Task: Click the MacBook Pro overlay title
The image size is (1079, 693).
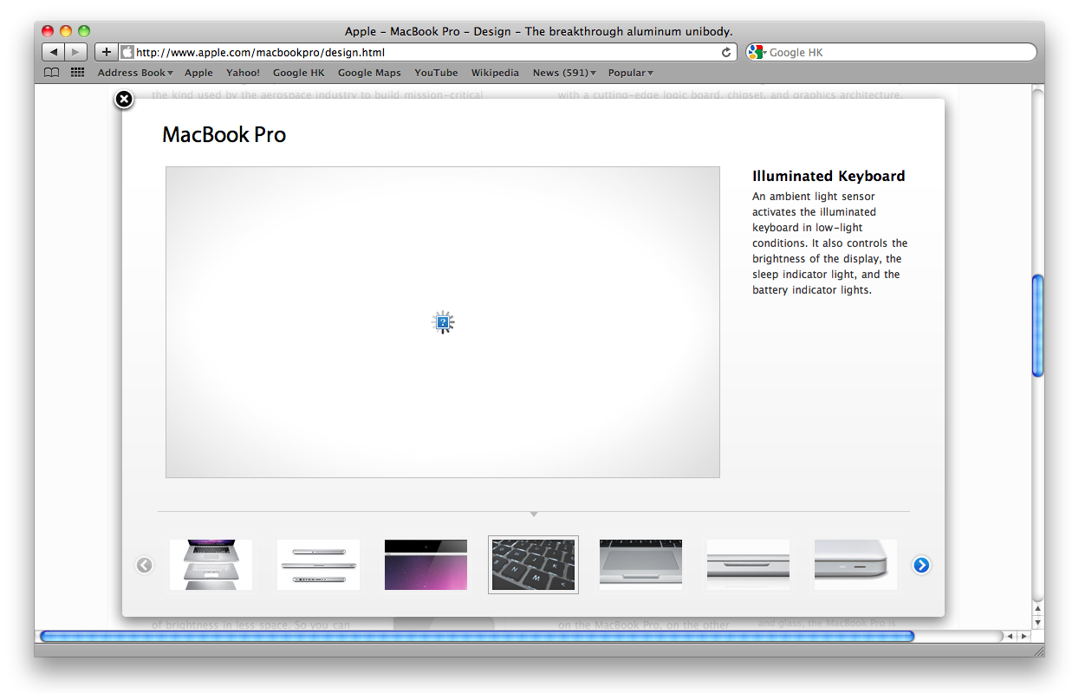Action: point(224,134)
